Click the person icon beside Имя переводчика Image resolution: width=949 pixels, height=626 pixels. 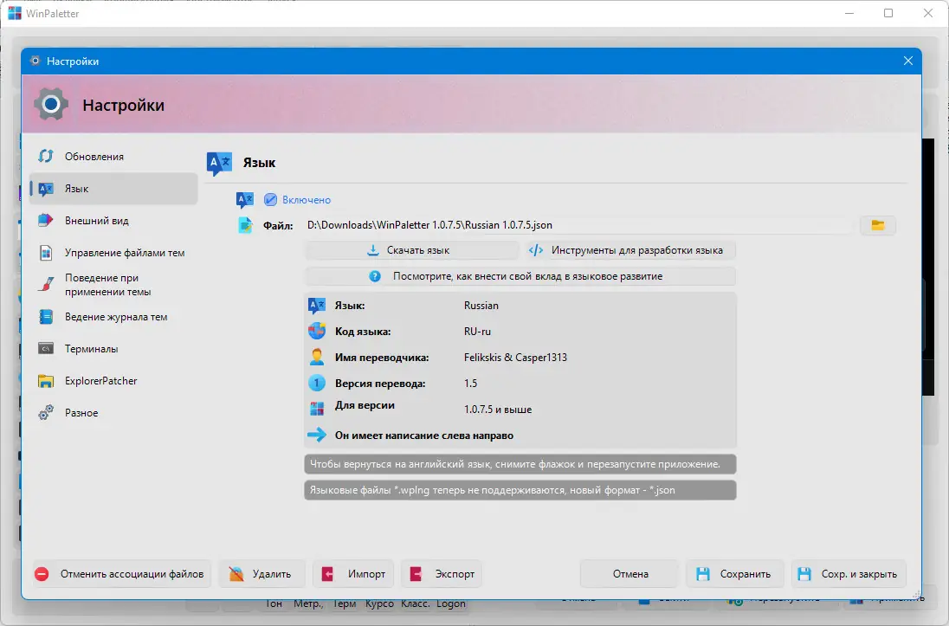[317, 358]
